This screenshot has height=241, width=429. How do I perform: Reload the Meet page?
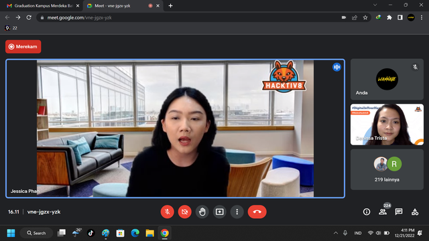click(29, 17)
